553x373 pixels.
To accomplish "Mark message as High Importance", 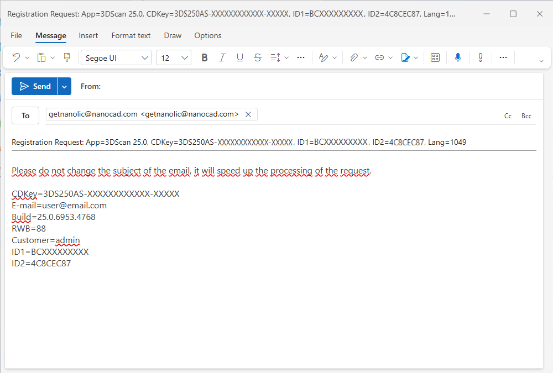I will [x=480, y=57].
